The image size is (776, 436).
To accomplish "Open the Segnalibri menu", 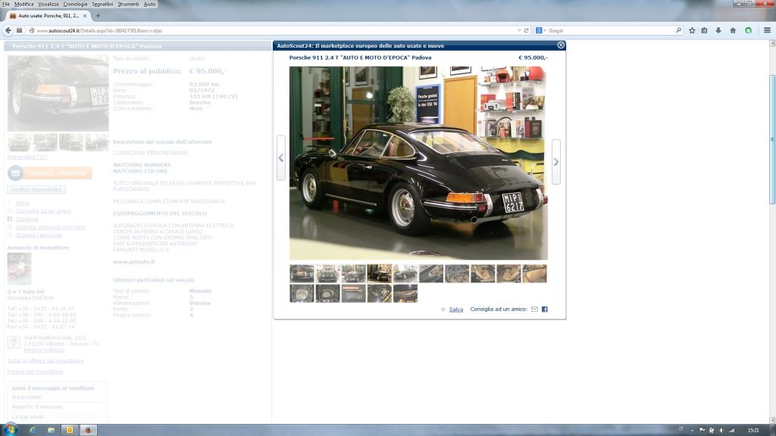I will 102,4.
